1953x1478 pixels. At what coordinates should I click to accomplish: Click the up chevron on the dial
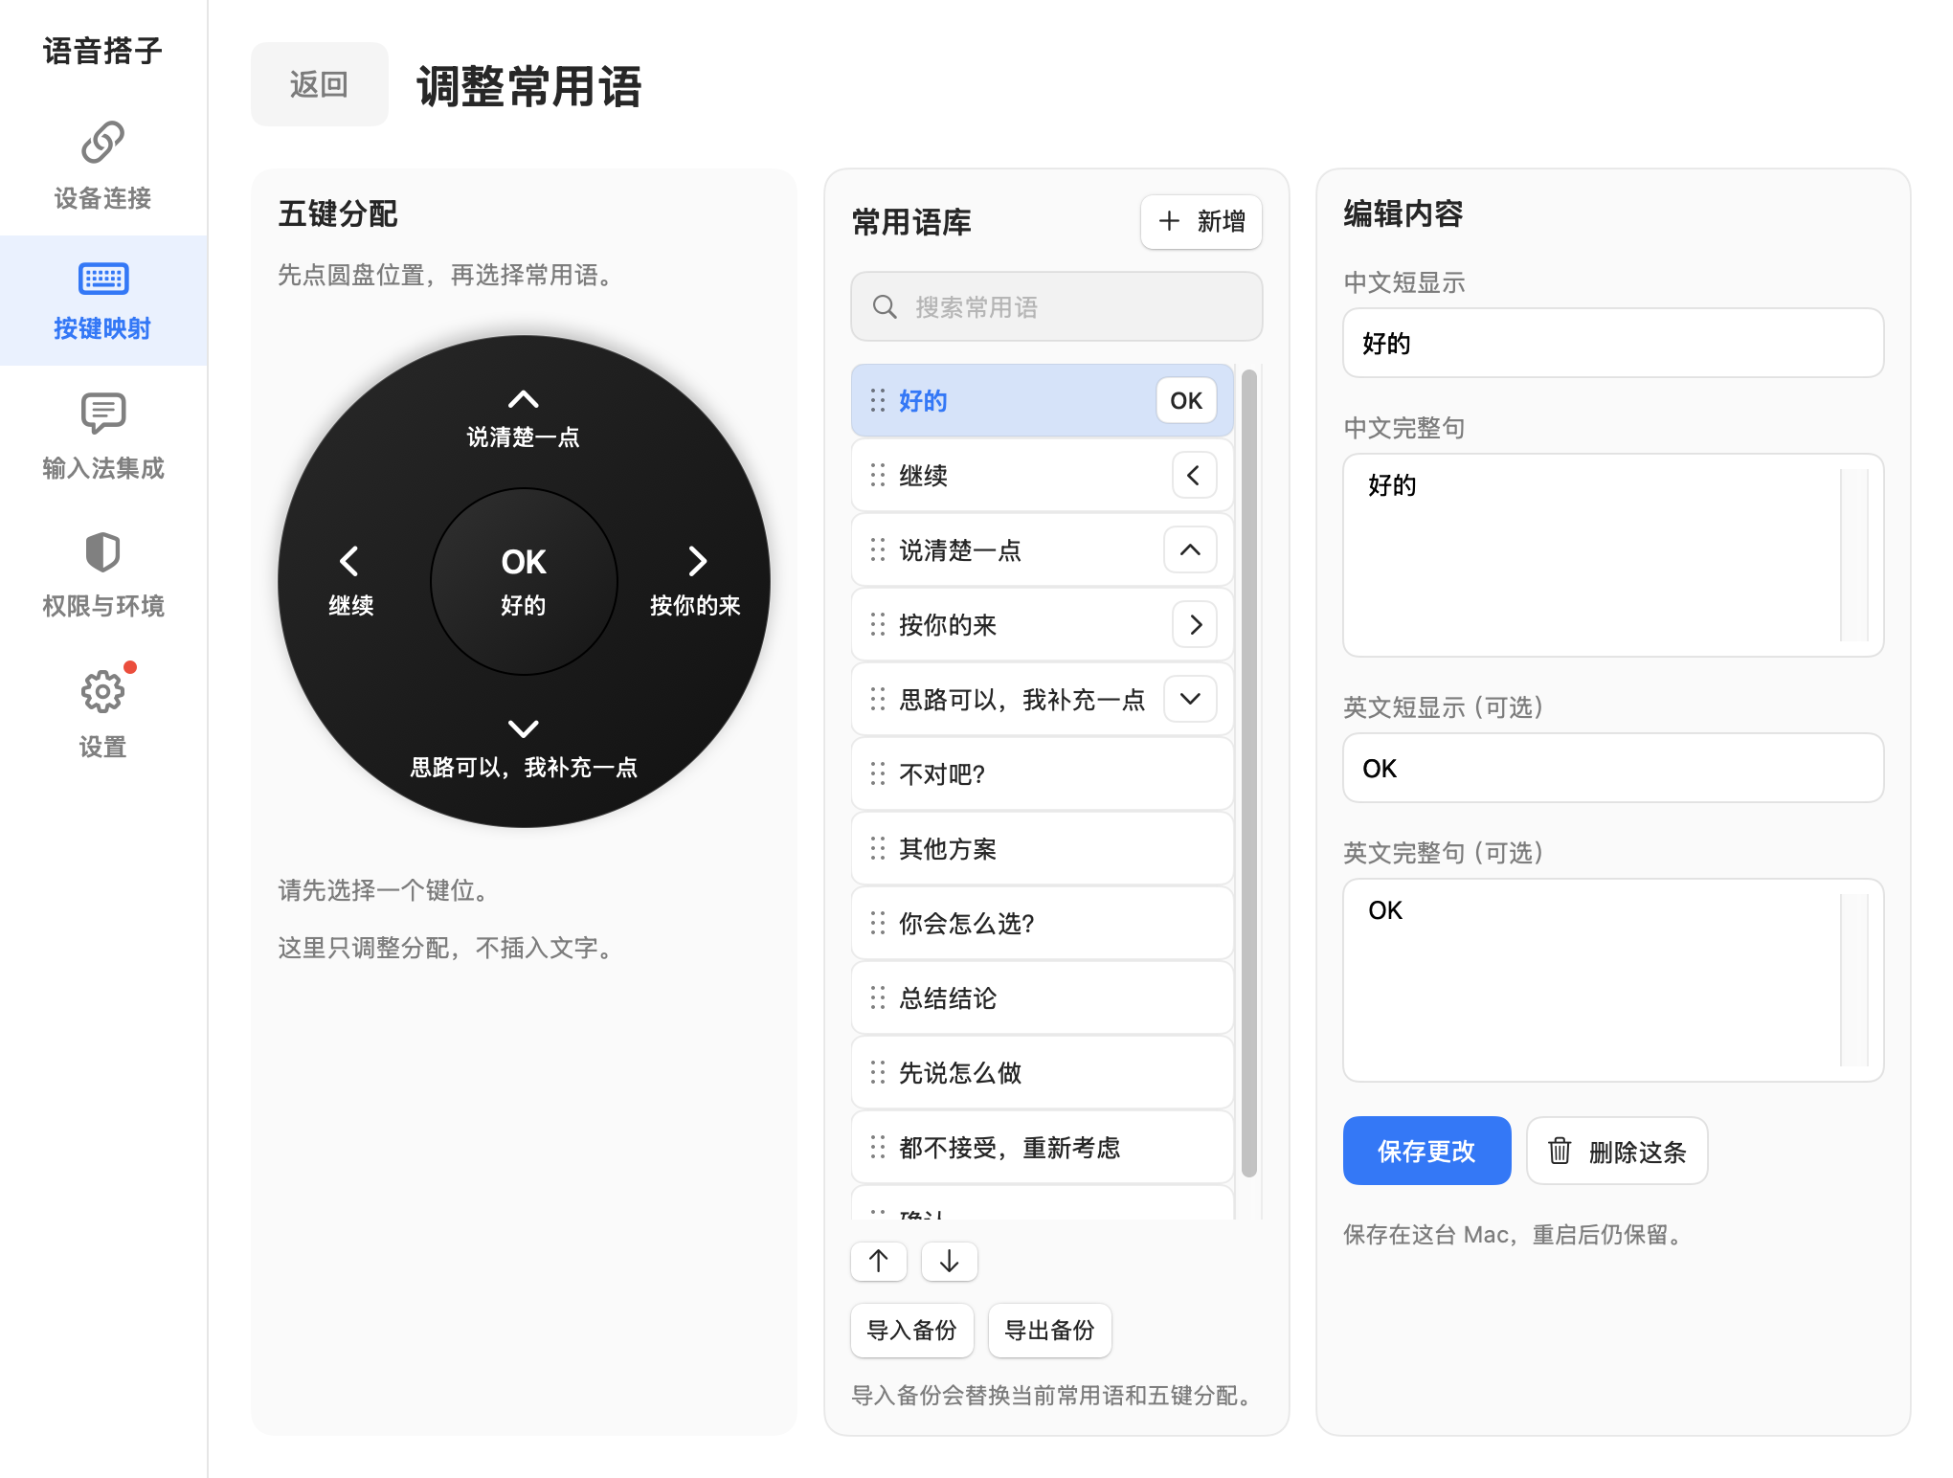523,399
